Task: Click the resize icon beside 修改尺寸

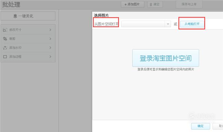Action: point(5,30)
